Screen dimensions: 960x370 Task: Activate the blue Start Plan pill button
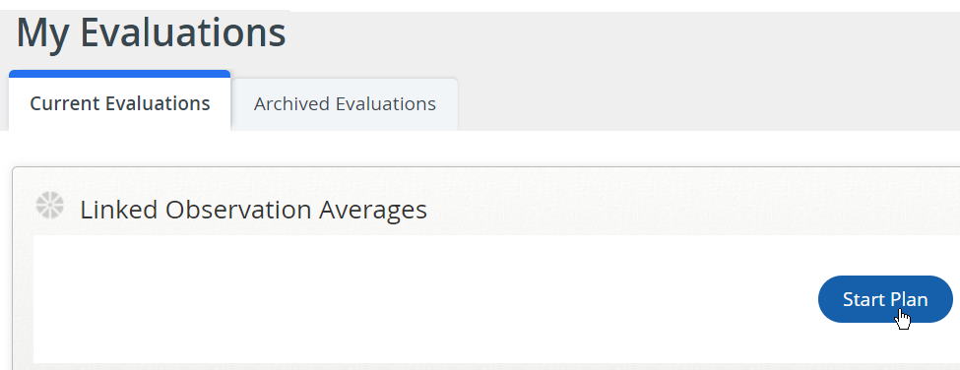click(885, 299)
